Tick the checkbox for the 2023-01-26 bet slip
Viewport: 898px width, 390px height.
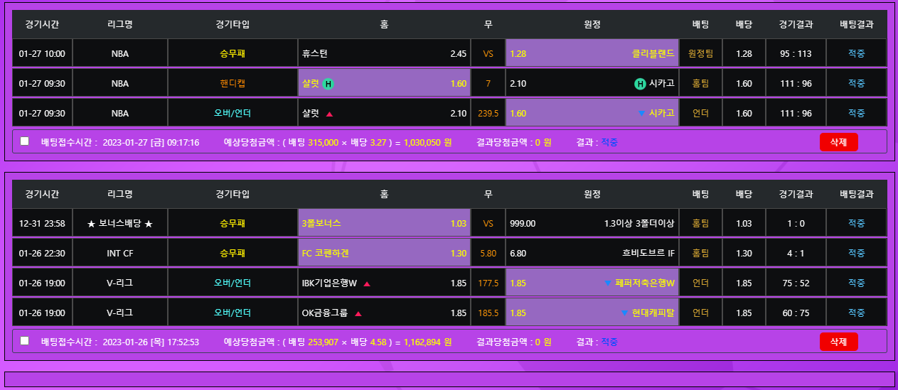[25, 341]
